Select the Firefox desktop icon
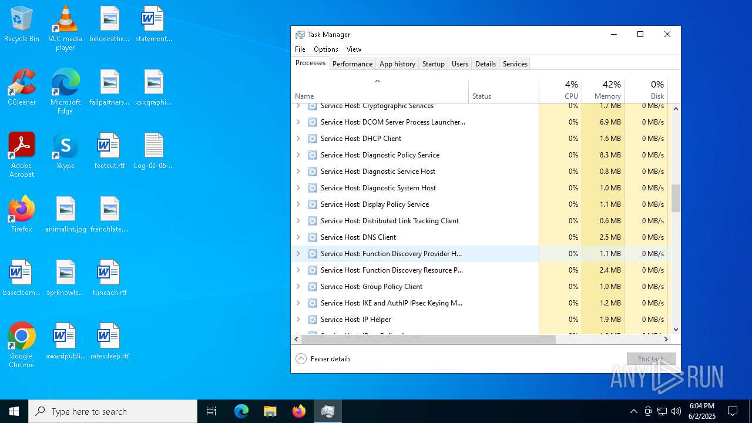This screenshot has width=752, height=423. tap(22, 214)
